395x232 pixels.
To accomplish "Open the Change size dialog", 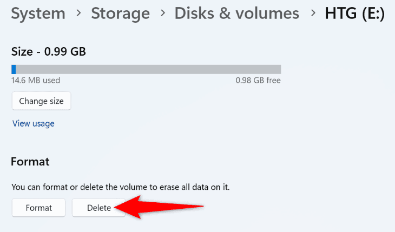I will 41,101.
